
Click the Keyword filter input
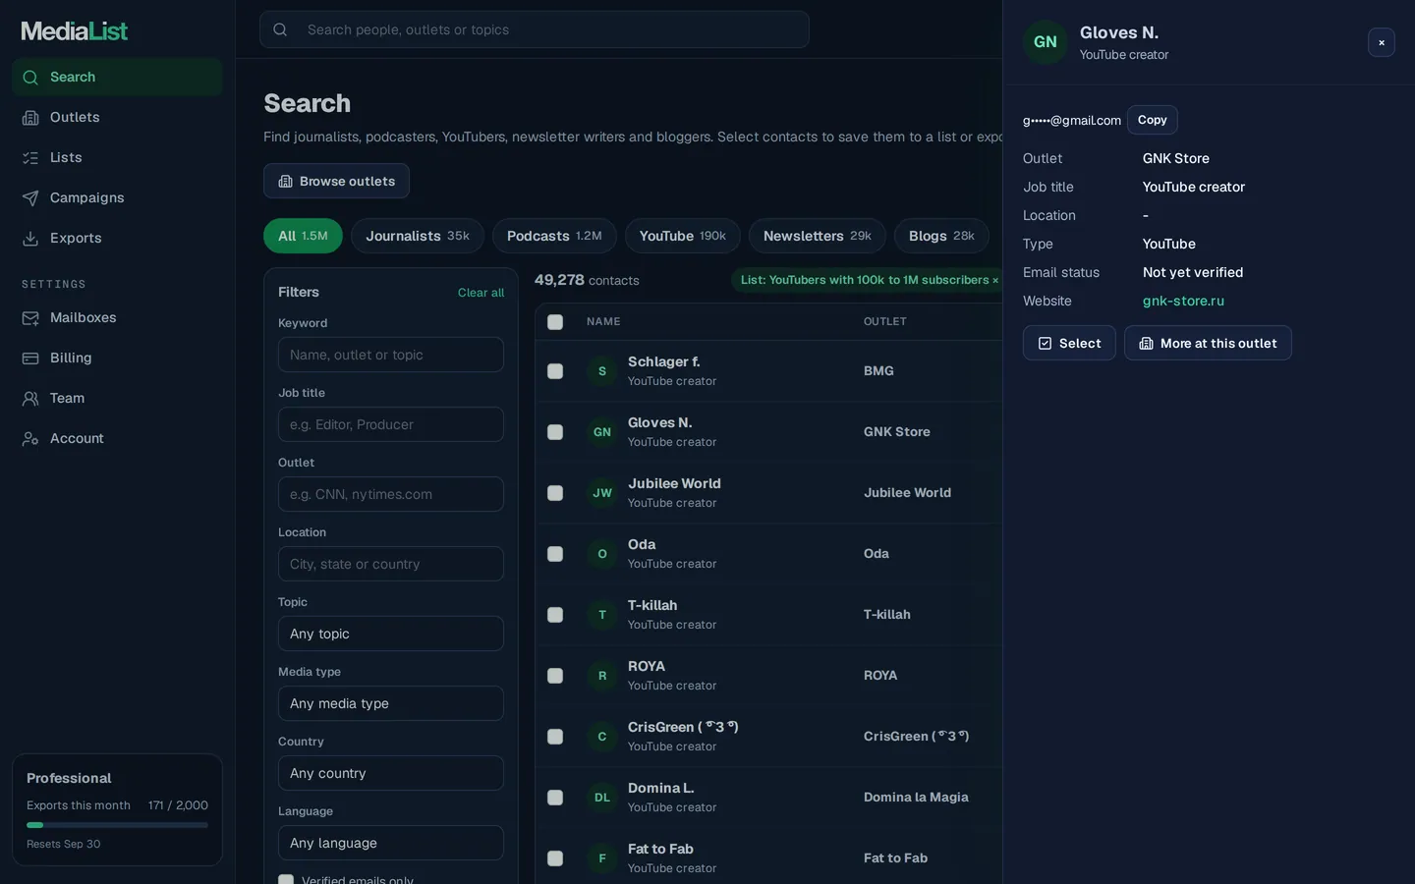coord(391,355)
